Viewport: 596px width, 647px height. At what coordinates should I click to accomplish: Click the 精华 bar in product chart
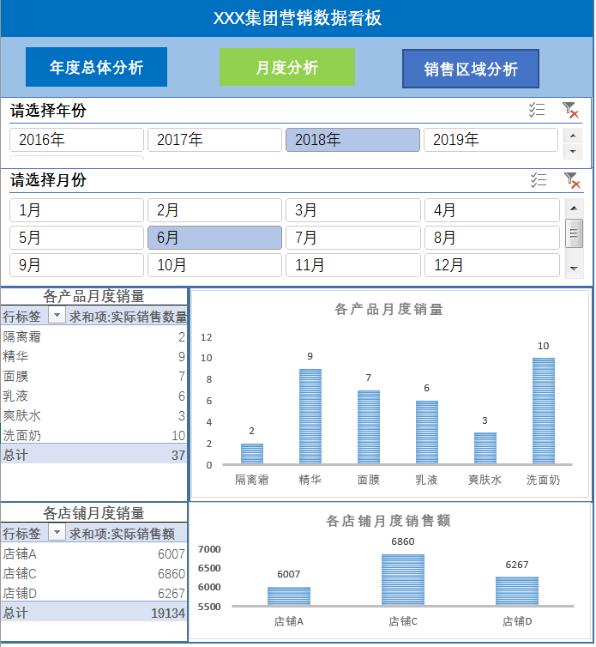(x=310, y=416)
